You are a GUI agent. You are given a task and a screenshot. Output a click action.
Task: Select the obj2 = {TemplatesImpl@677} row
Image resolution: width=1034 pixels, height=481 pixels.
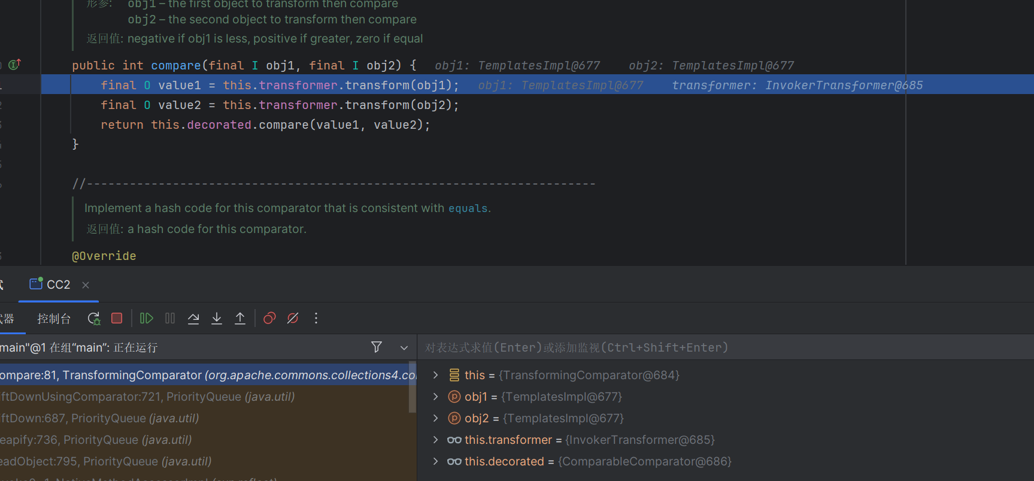coord(726,418)
